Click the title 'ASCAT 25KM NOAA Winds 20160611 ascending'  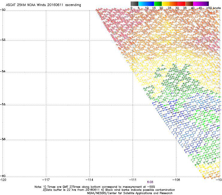coord(43,5)
